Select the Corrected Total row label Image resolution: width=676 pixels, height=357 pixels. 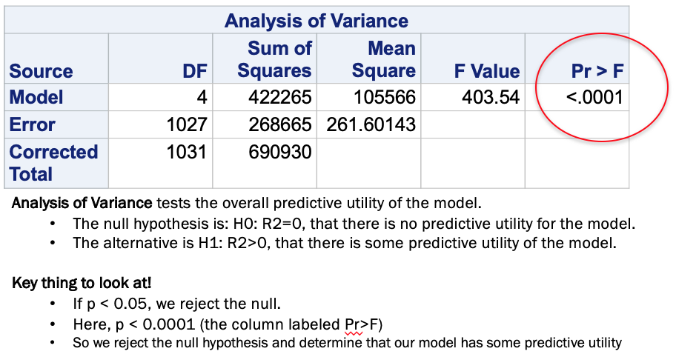click(x=53, y=163)
